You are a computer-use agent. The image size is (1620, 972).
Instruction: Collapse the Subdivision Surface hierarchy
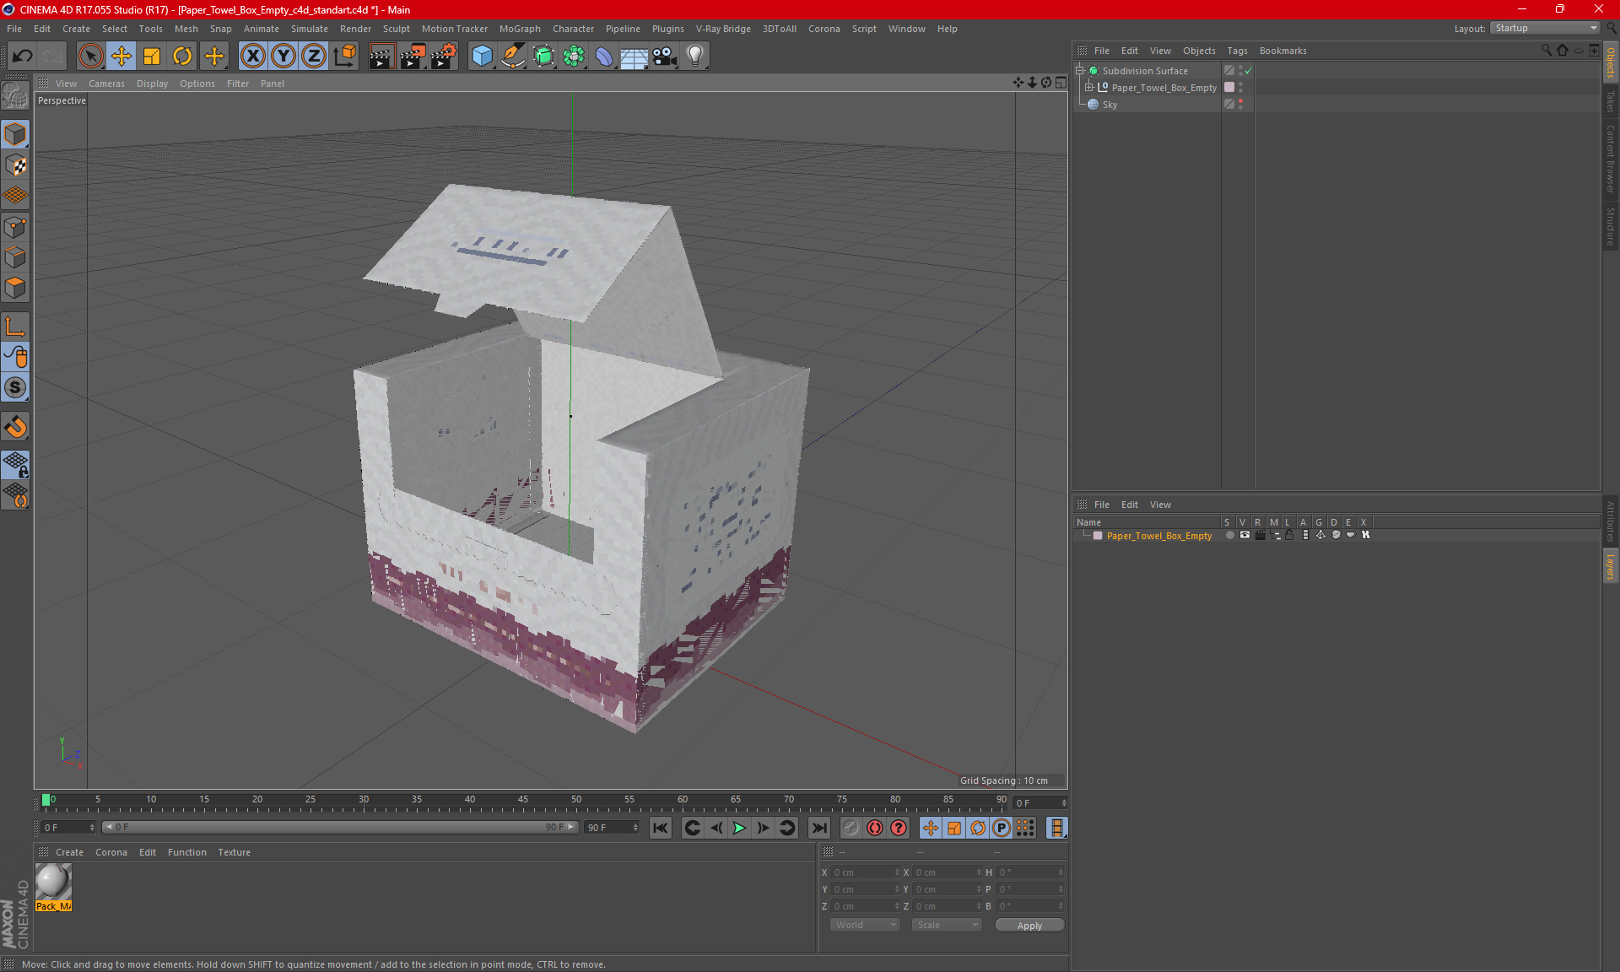[x=1079, y=71]
